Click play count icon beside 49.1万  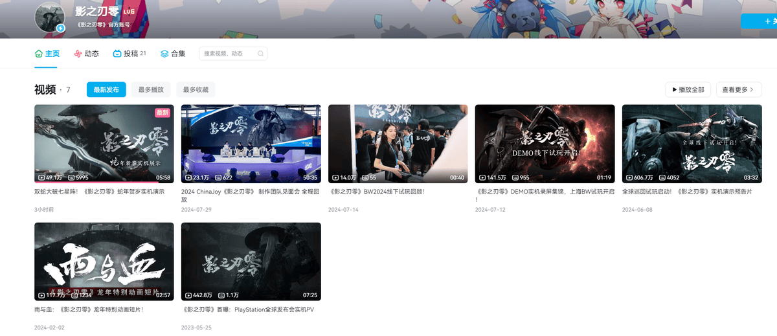pyautogui.click(x=41, y=177)
